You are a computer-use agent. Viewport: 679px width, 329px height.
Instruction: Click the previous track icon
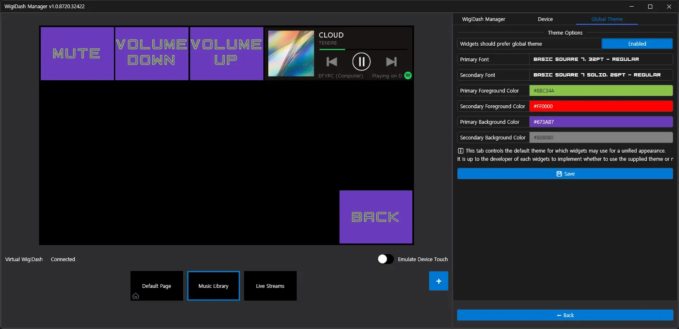332,62
